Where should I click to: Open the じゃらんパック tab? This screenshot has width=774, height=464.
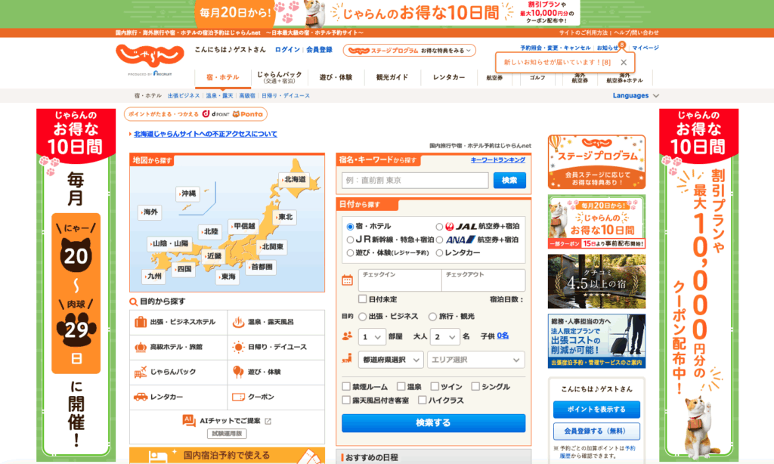click(x=280, y=78)
